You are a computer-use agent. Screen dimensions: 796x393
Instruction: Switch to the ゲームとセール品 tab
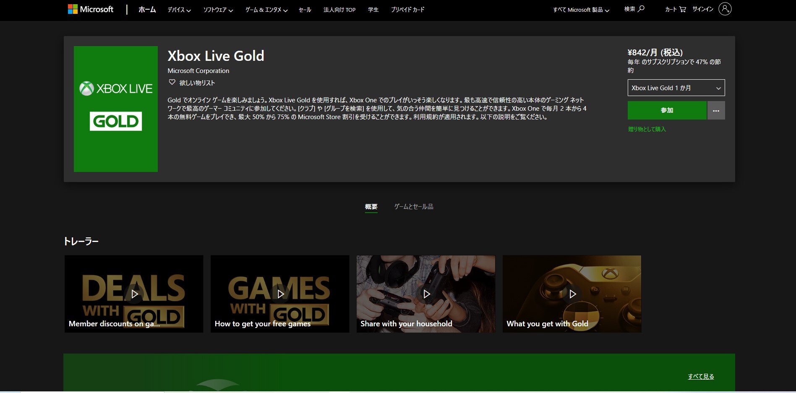point(414,206)
